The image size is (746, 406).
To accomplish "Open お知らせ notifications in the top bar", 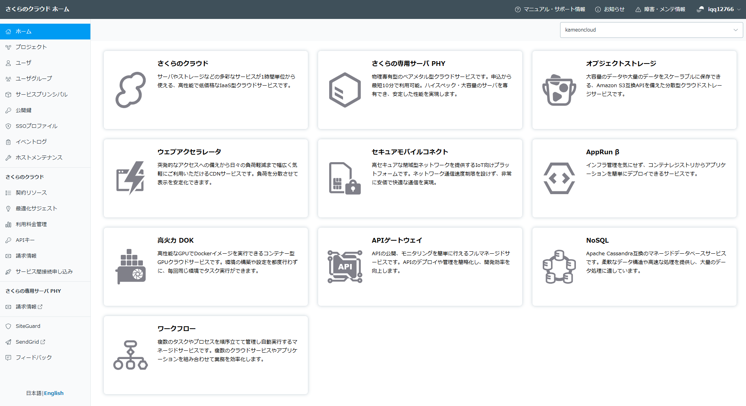I will click(610, 9).
